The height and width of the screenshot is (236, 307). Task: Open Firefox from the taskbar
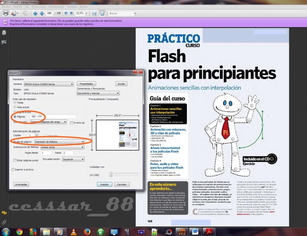click(87, 232)
